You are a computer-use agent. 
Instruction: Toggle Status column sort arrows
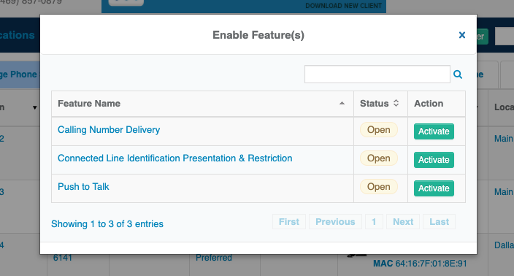[x=396, y=103]
